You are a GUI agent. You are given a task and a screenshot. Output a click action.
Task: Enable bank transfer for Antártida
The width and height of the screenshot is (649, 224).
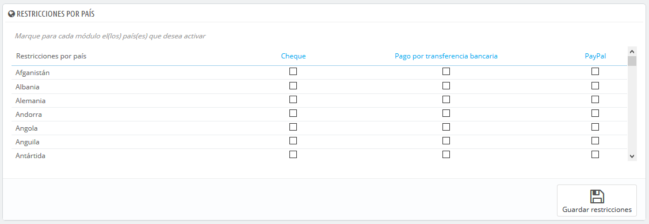click(x=446, y=155)
